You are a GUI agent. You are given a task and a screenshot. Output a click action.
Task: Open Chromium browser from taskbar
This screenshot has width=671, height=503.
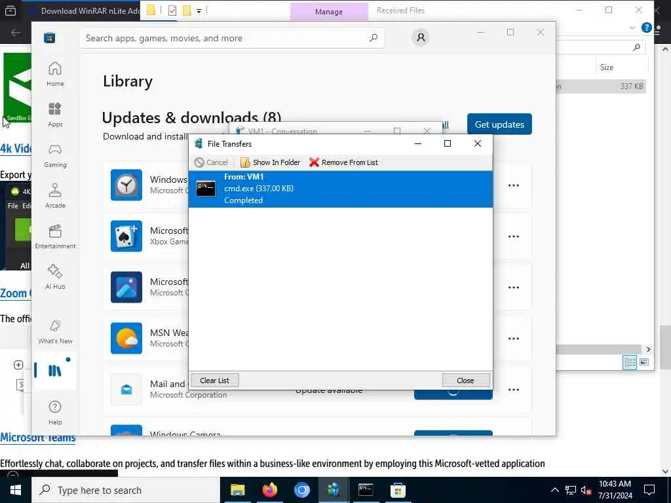(301, 490)
